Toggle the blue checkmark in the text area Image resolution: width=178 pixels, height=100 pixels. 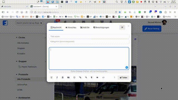click(x=127, y=67)
